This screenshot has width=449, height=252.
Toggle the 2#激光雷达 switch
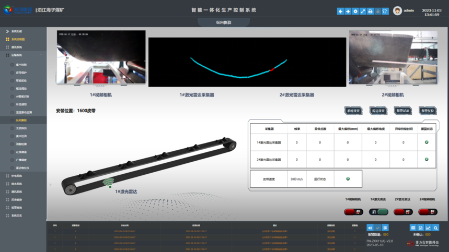403,212
